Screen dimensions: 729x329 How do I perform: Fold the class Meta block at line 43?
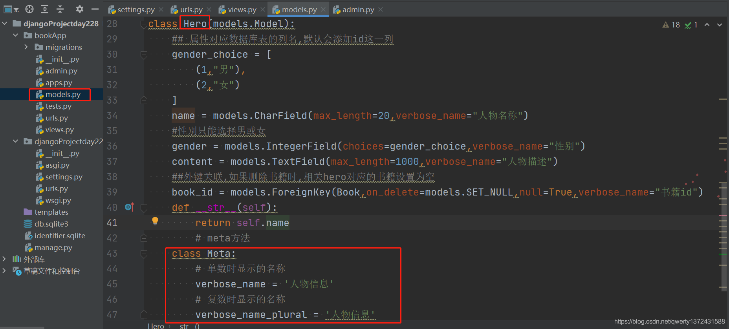point(144,254)
